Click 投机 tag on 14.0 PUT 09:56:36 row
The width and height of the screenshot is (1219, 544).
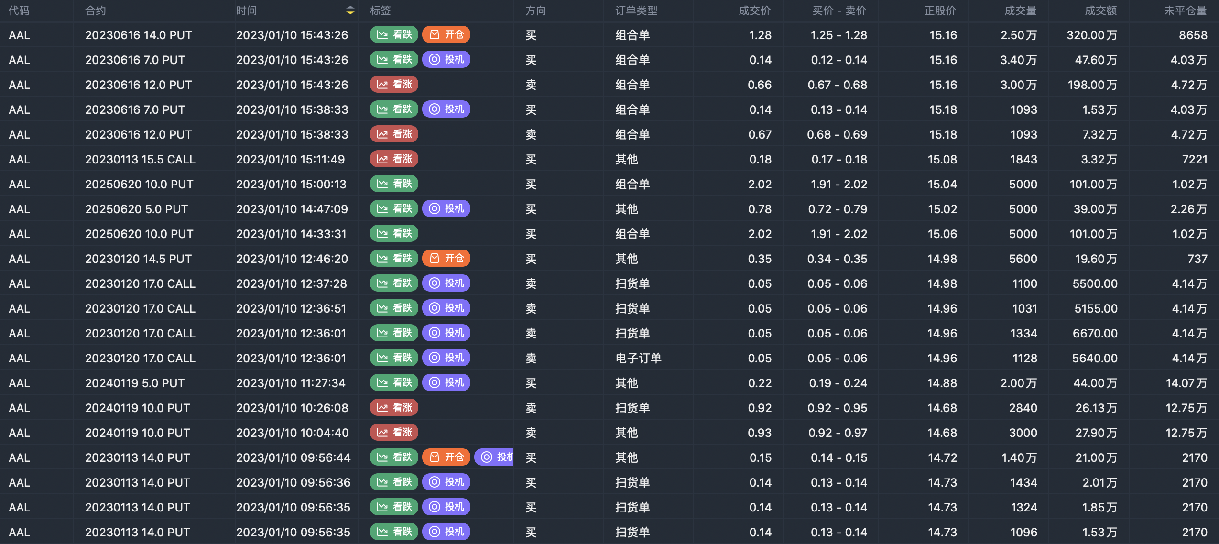click(446, 482)
